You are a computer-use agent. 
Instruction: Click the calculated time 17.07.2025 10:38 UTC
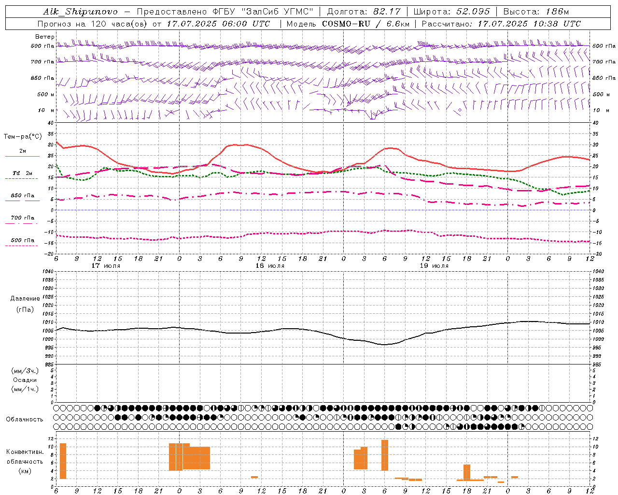point(529,24)
